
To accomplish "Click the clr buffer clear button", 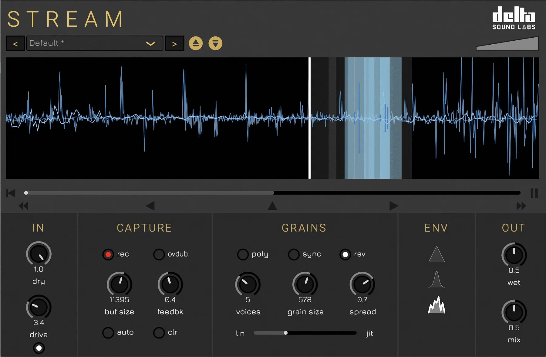I will (159, 332).
